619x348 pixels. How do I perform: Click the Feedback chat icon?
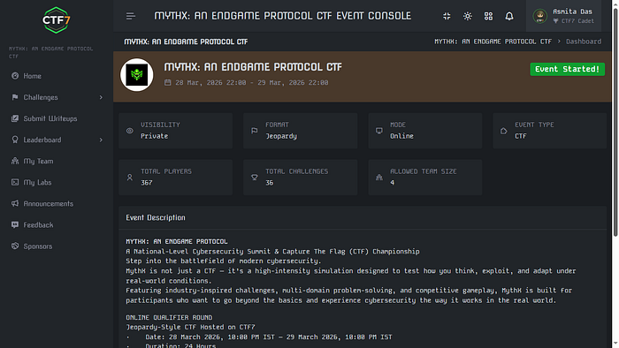click(x=15, y=224)
